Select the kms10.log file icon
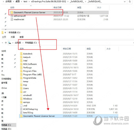134x130 pixels. tap(21, 113)
